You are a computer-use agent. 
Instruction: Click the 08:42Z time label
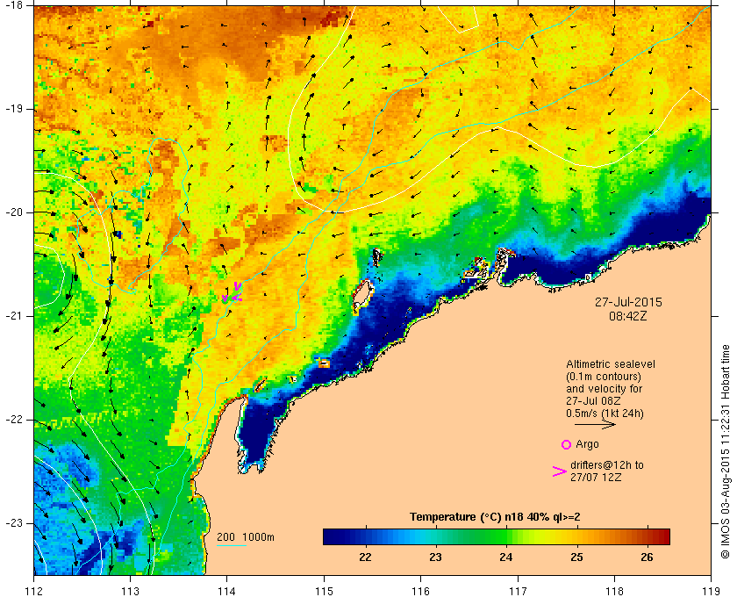(x=628, y=316)
